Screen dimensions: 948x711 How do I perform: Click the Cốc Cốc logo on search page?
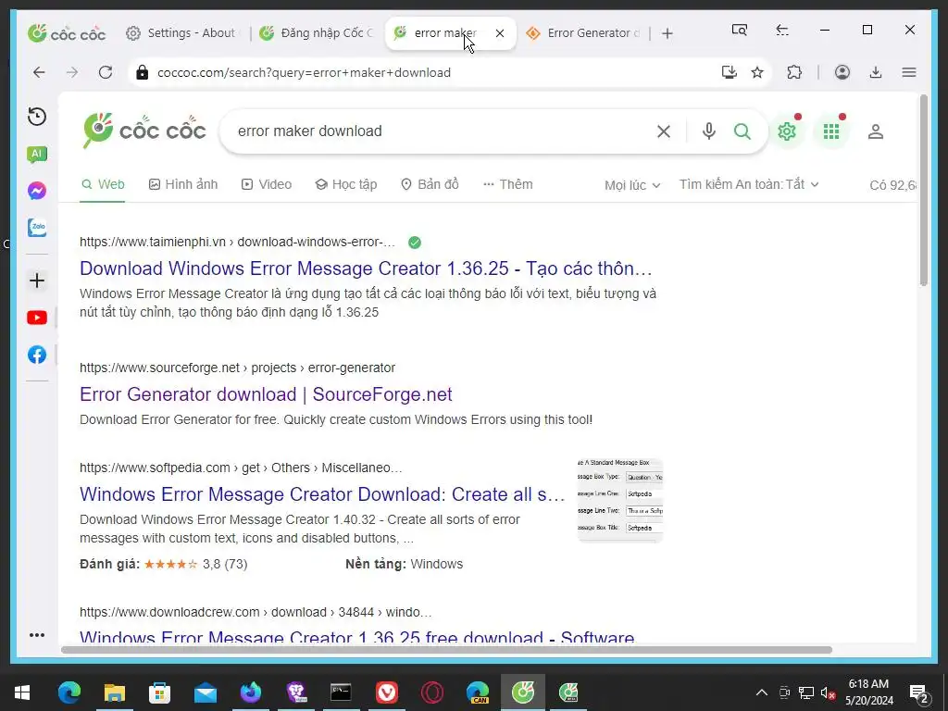pyautogui.click(x=143, y=131)
